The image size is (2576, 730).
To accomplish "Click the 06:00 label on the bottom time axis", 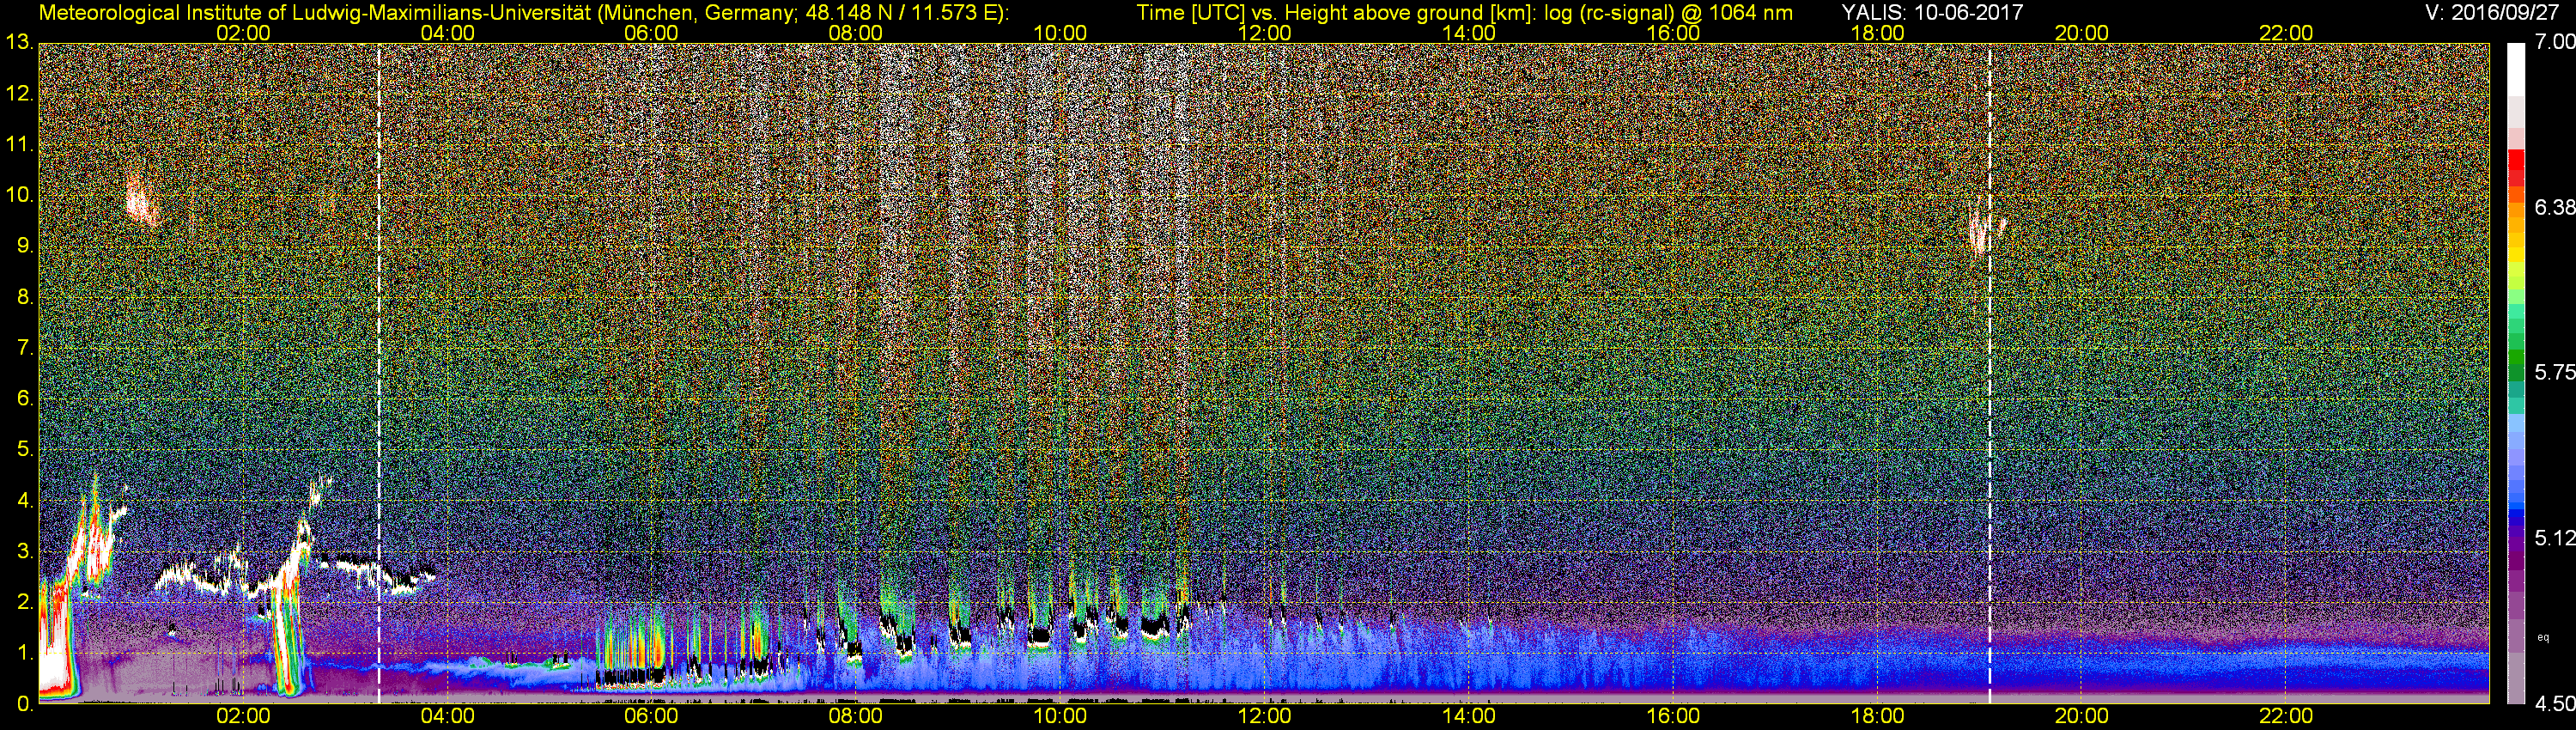I will point(651,716).
